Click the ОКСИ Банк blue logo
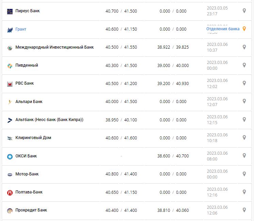This screenshot has width=254, height=221. [x=10, y=156]
